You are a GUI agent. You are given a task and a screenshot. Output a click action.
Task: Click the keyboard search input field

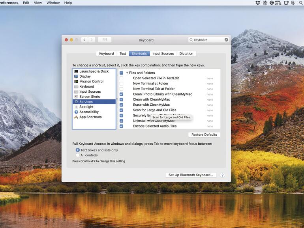[x=208, y=40]
